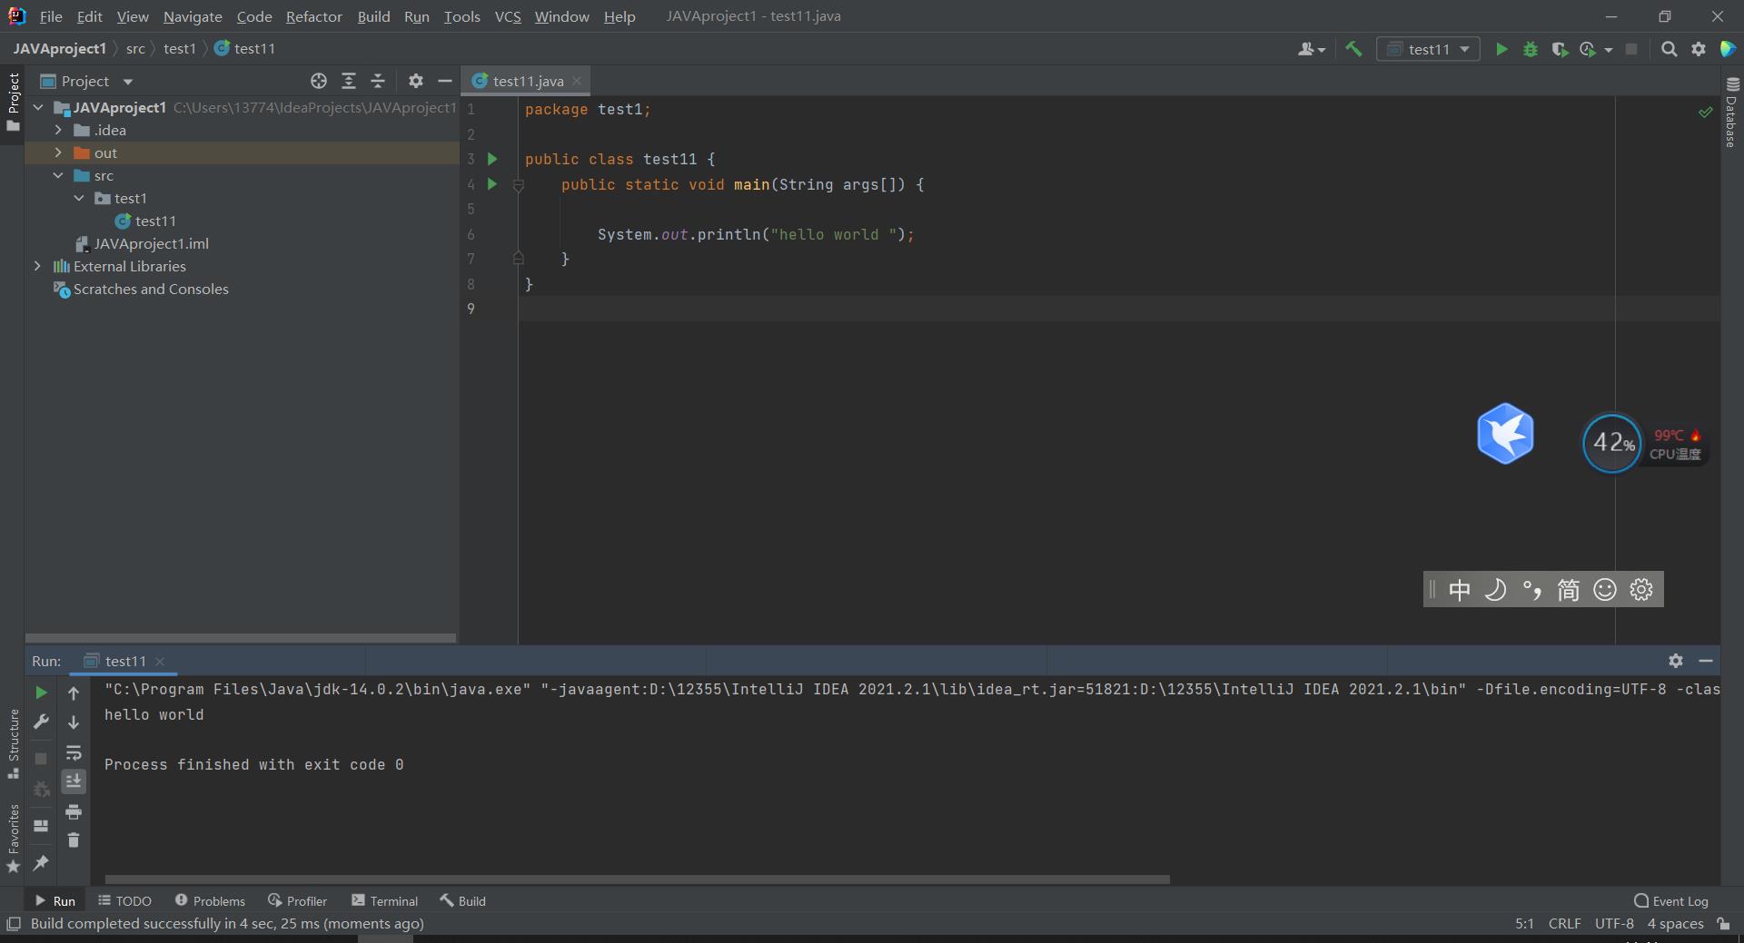The image size is (1744, 943).
Task: Clear console with trash icon
Action: tap(74, 840)
